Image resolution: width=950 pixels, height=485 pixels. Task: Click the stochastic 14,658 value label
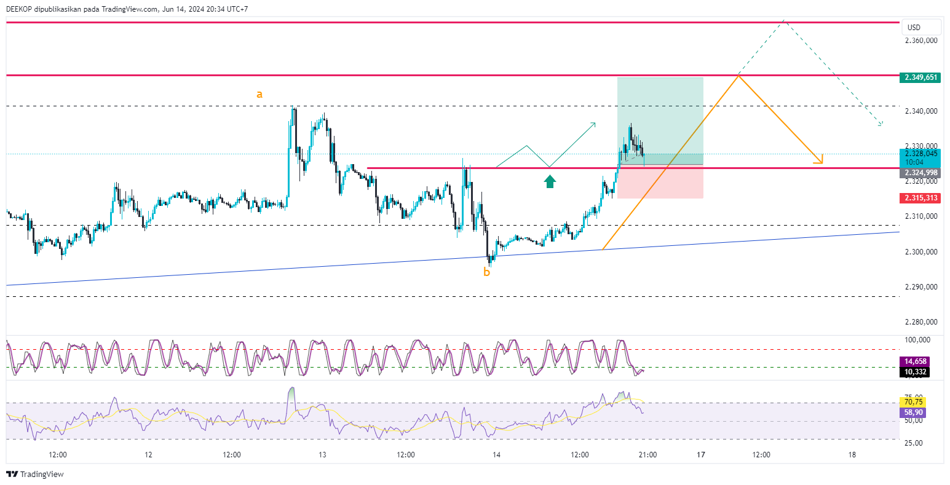pos(915,361)
